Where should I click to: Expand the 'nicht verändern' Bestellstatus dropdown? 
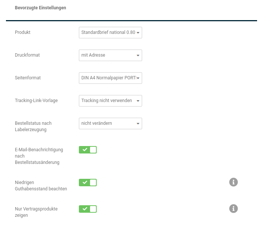[x=110, y=123]
